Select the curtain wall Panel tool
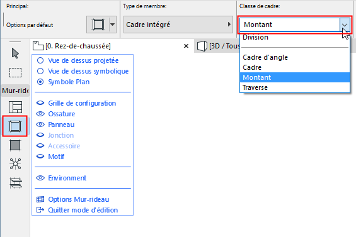 [15, 145]
